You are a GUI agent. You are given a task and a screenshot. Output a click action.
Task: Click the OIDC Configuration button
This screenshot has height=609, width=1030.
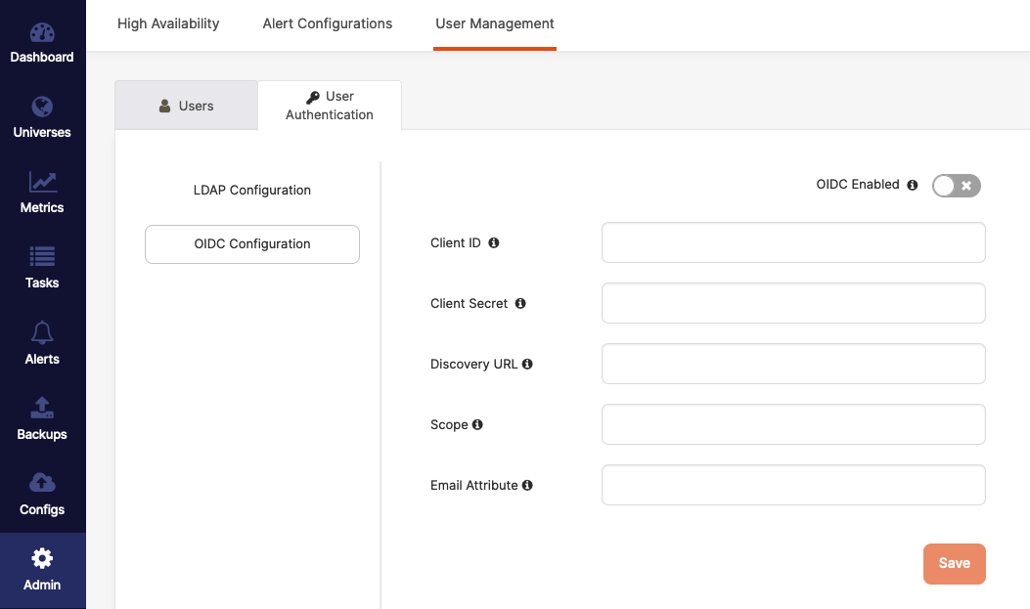(252, 244)
